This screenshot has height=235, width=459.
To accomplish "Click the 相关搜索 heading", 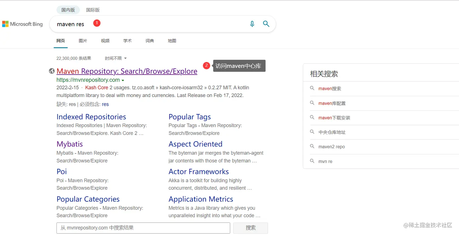I will (324, 74).
